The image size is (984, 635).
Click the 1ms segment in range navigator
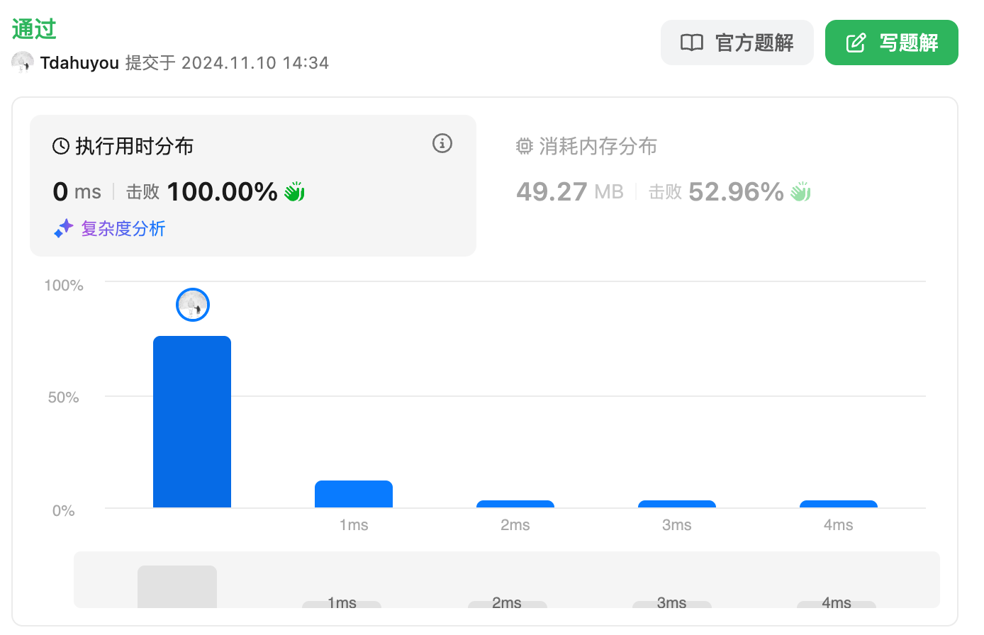click(x=342, y=604)
